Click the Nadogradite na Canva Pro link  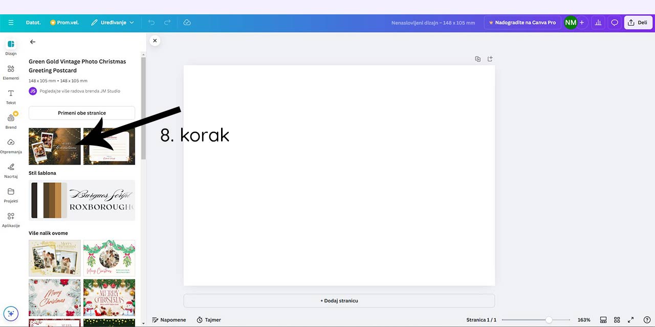pos(522,22)
